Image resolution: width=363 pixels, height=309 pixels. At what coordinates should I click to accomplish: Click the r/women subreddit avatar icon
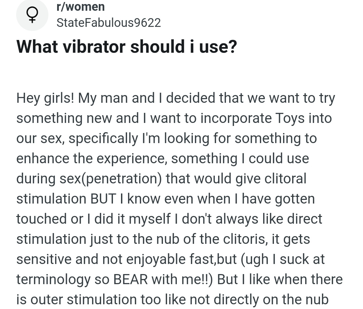[x=32, y=15]
